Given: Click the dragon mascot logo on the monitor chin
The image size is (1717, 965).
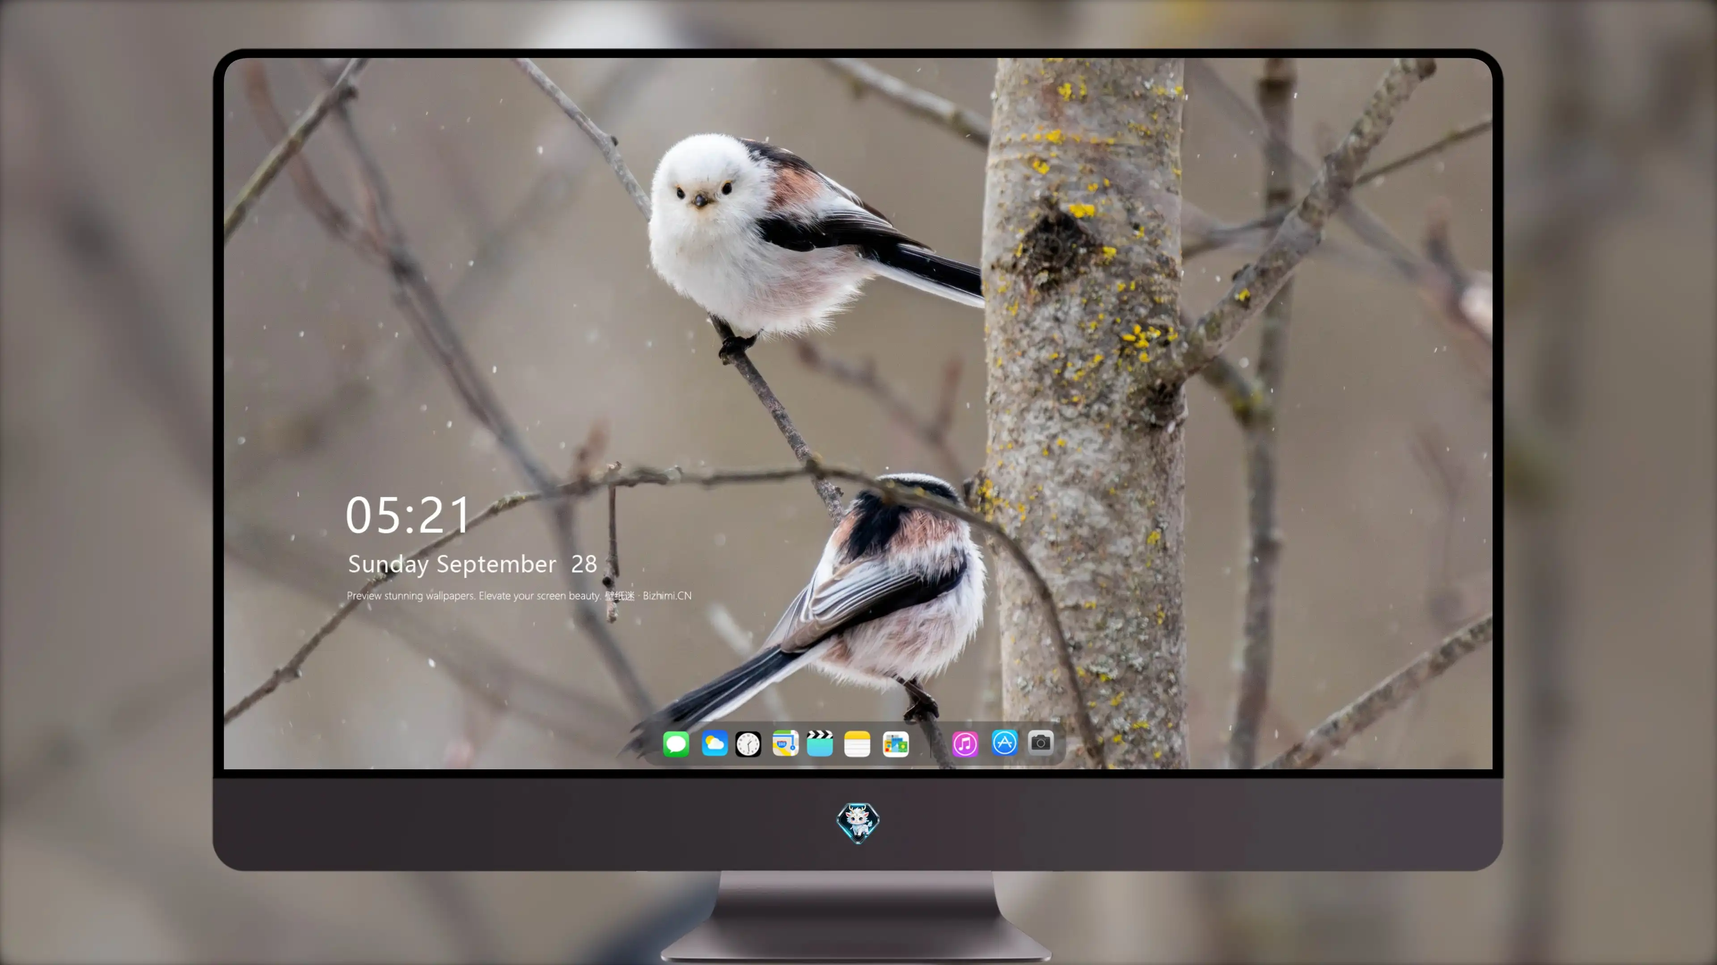Looking at the screenshot, I should 858,822.
